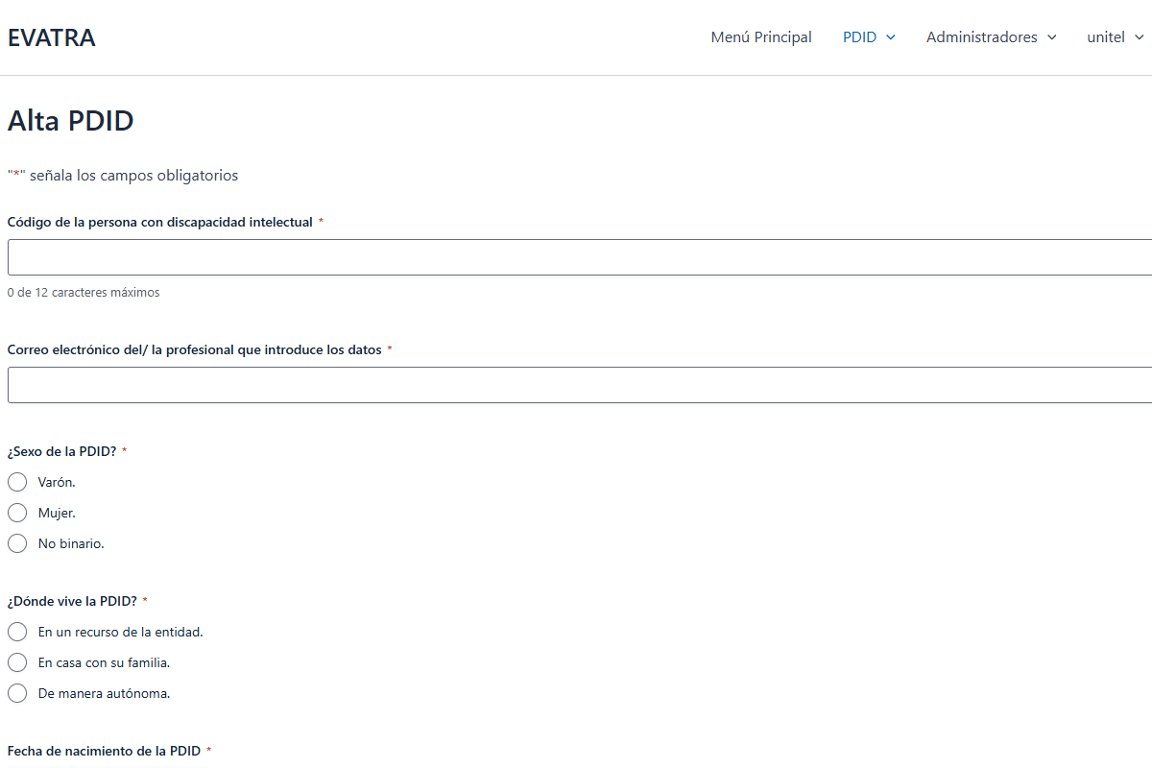
Task: Click the Alta PDID heading
Action: tap(71, 121)
